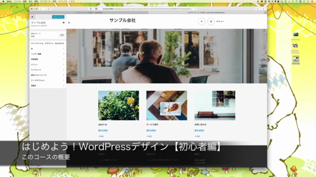This screenshot has height=177, width=316.
Task: Click the food plate thumbnail image
Action: tap(167, 106)
